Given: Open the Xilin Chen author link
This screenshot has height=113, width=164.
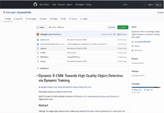Looking at the screenshot, I should [88, 87].
